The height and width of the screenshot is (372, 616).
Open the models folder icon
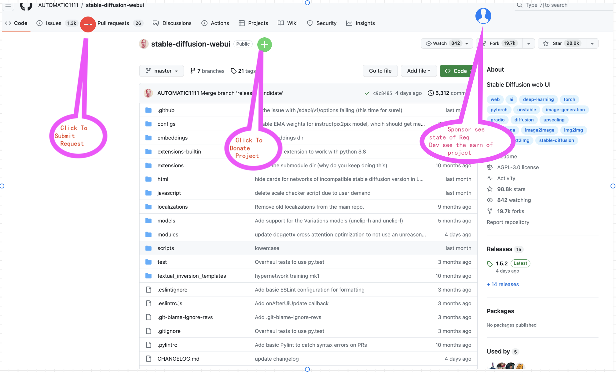[x=148, y=221]
